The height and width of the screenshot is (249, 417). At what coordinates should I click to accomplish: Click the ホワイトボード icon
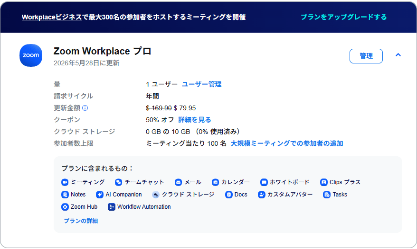pyautogui.click(x=264, y=182)
